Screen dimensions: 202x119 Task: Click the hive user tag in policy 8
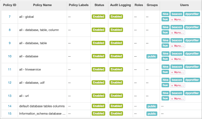(x=165, y=27)
